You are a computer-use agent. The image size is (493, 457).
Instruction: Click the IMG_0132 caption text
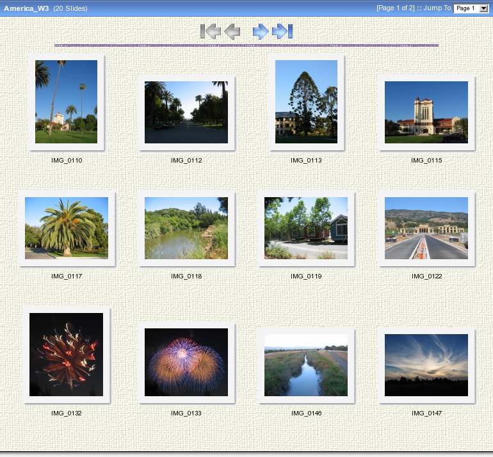(67, 413)
